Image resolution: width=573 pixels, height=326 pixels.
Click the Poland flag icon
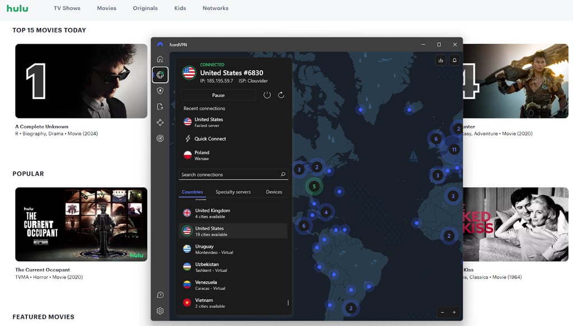click(187, 155)
